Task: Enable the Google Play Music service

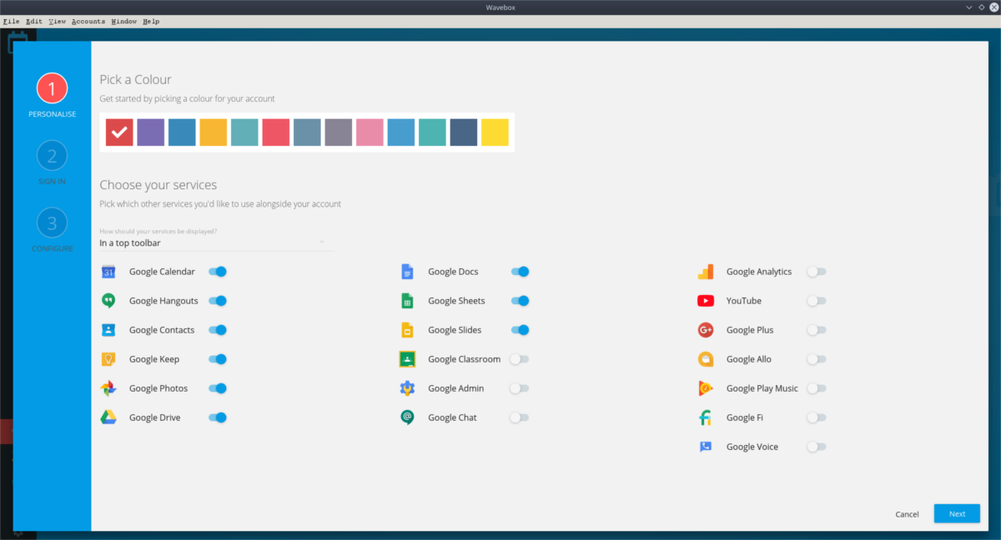Action: [816, 387]
